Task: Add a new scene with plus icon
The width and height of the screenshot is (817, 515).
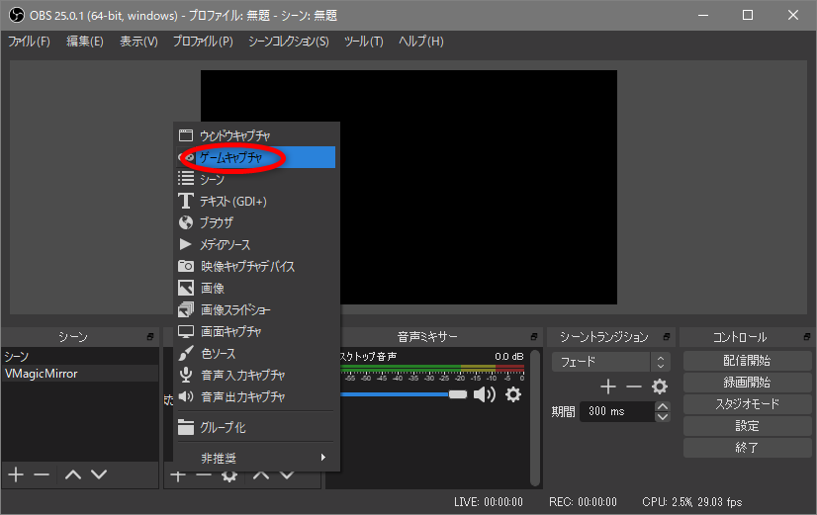Action: (x=16, y=474)
